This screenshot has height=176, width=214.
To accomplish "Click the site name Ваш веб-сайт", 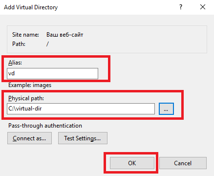I will point(65,35).
